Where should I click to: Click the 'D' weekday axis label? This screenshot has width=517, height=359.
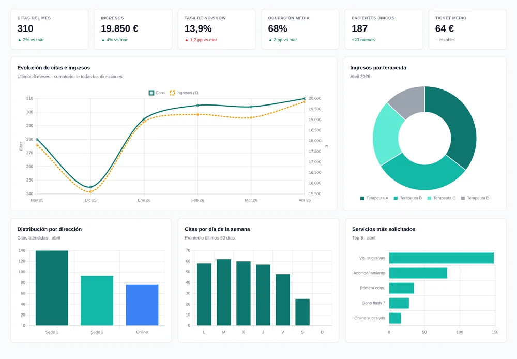coord(322,332)
